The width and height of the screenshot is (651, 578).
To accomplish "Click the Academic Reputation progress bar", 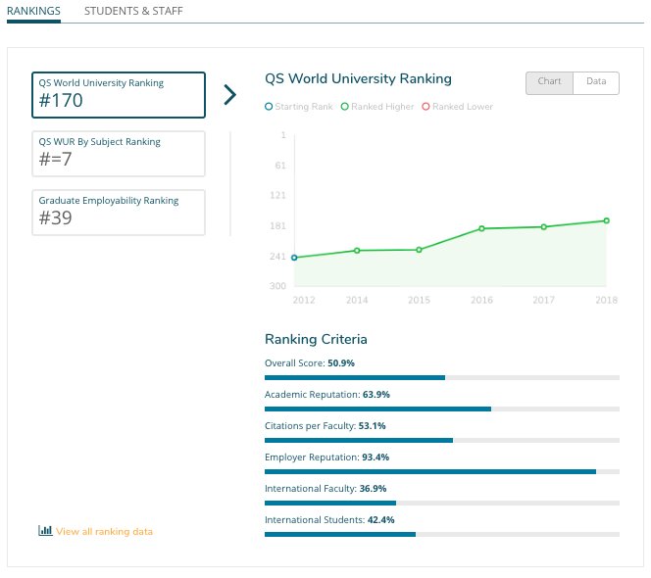I will (x=442, y=409).
